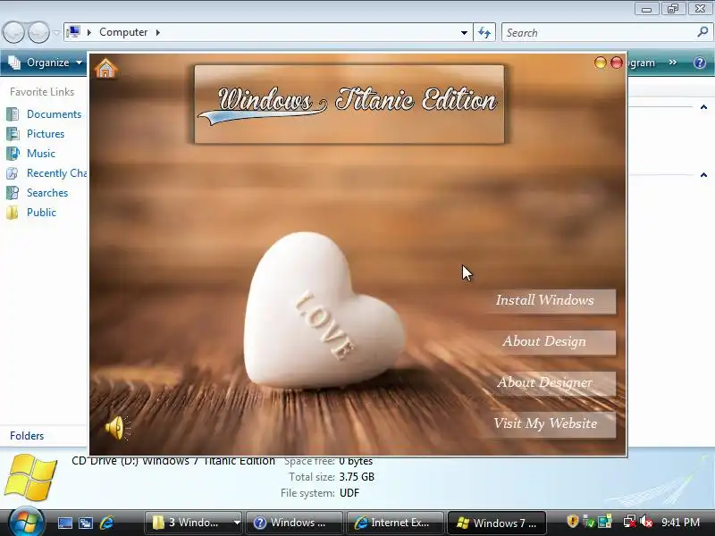Click the Music folder icon
715x536 pixels.
(13, 154)
